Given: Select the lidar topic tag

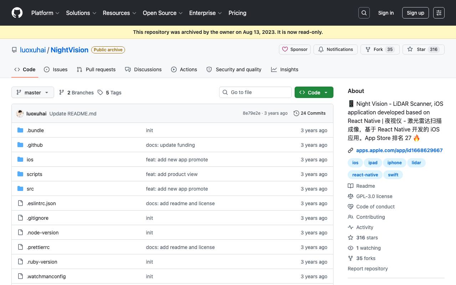Looking at the screenshot, I should [416, 163].
